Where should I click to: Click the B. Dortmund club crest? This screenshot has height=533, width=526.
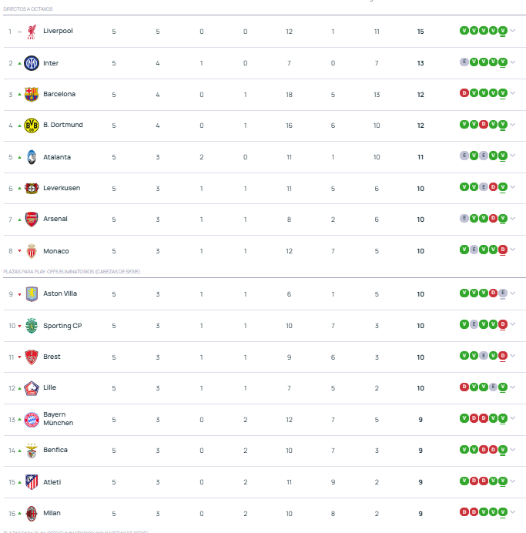point(32,126)
